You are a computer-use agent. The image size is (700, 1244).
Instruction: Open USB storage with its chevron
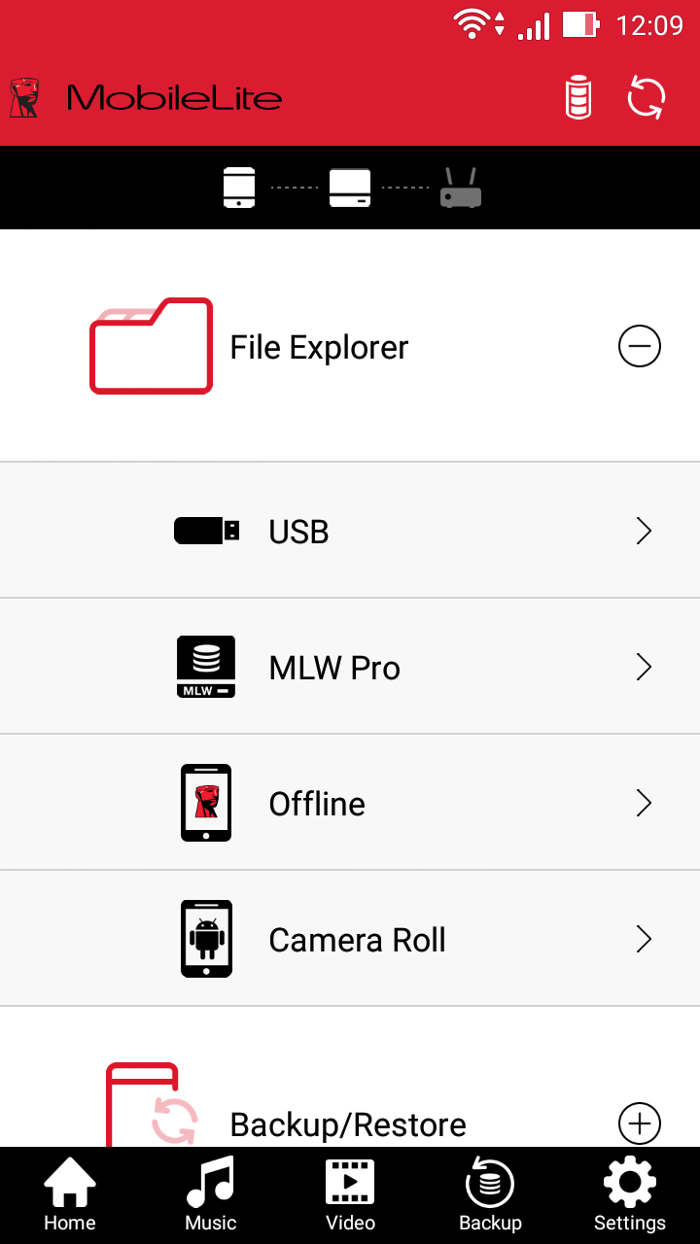[644, 531]
